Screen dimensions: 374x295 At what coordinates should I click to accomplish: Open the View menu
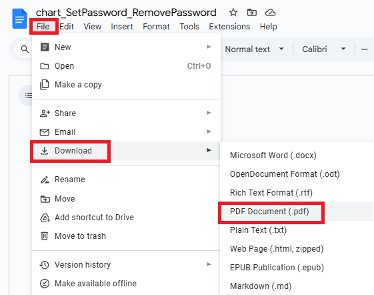coord(92,27)
